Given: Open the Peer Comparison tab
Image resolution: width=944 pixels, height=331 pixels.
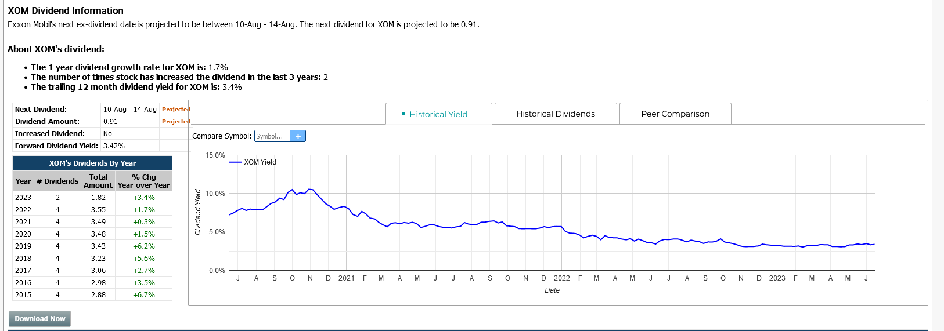Looking at the screenshot, I should [675, 114].
